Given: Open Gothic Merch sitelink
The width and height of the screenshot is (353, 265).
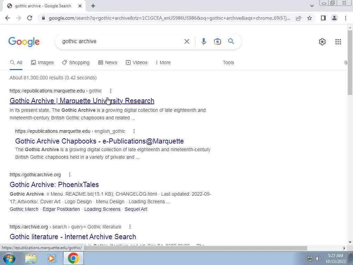Looking at the screenshot, I should (x=24, y=209).
